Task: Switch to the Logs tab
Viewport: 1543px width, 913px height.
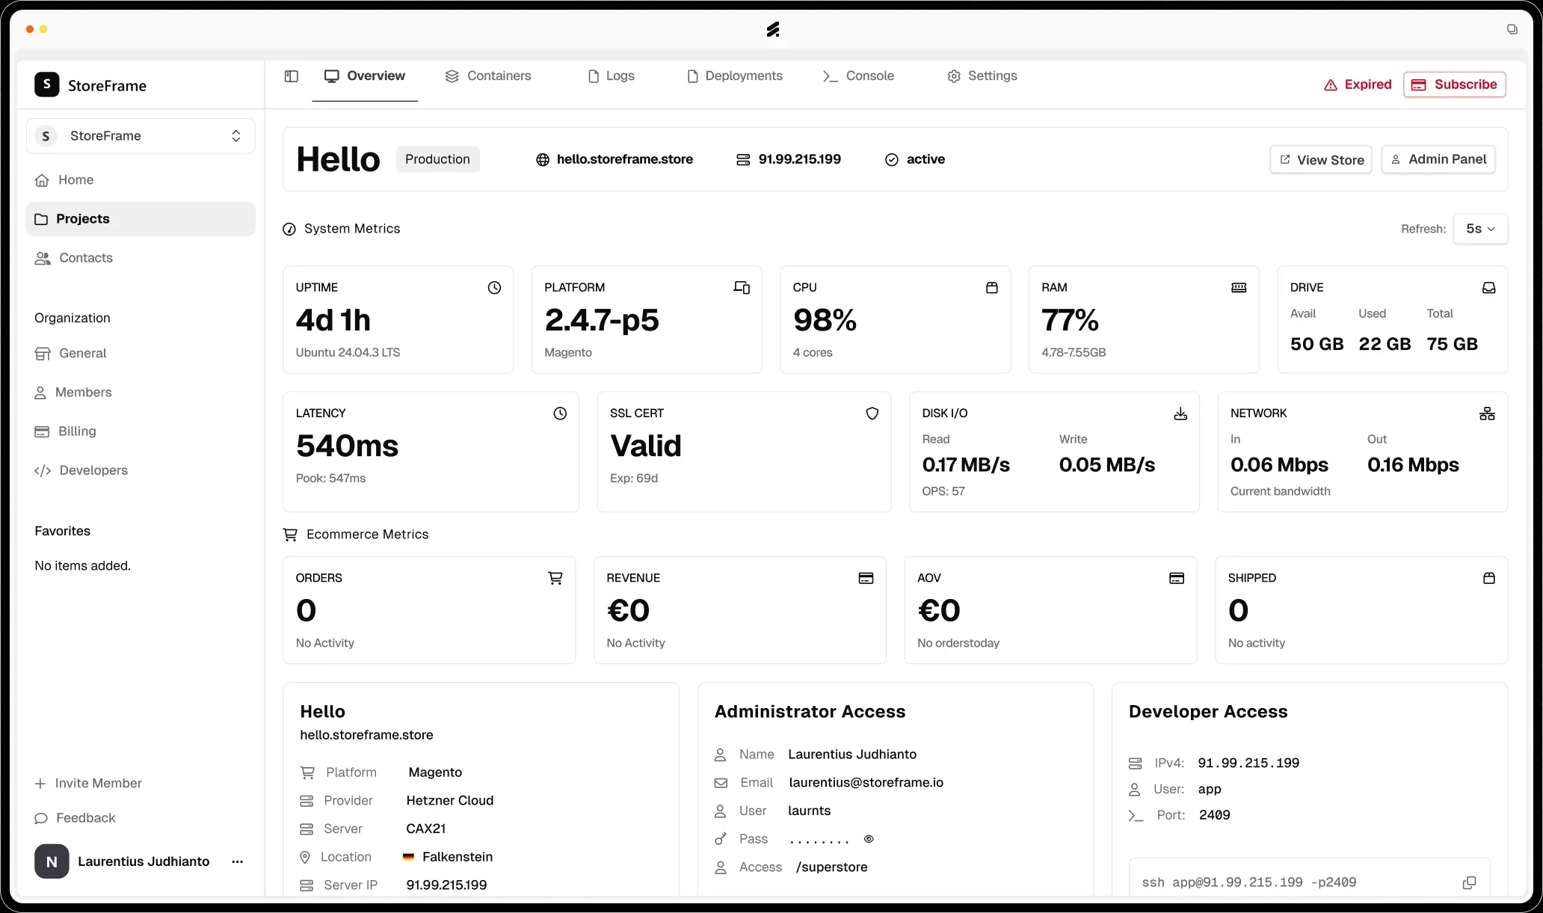Action: 621,76
